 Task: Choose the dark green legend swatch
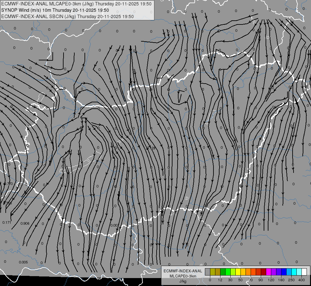[223, 272]
